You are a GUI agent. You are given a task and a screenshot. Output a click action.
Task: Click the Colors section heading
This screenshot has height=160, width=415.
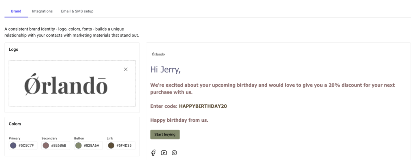(x=15, y=124)
